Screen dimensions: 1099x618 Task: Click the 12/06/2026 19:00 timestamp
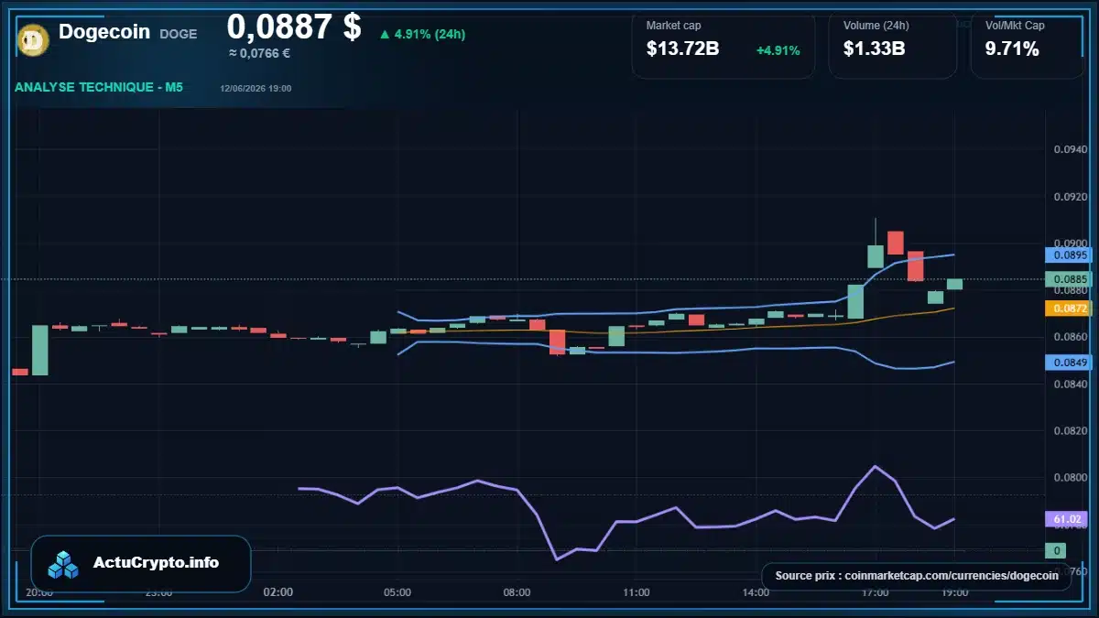coord(256,89)
